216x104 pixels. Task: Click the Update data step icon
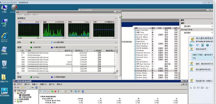click(x=79, y=92)
